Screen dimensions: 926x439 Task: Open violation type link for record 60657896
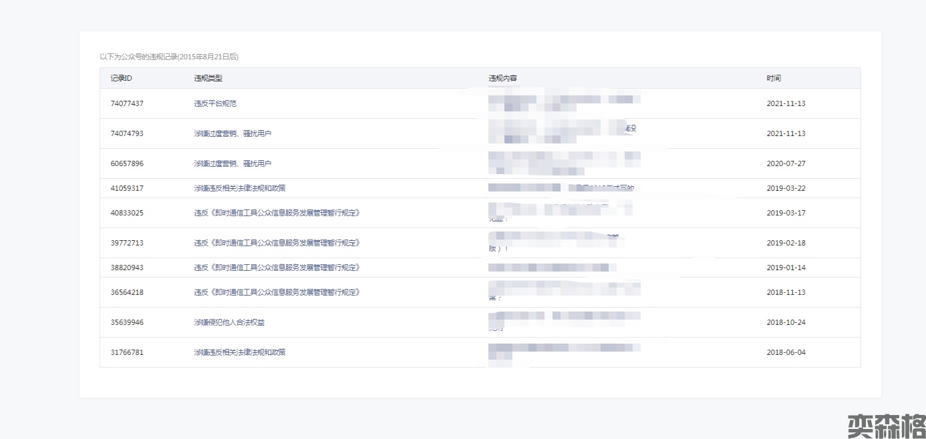click(233, 163)
